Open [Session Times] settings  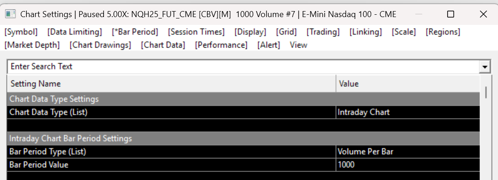click(196, 32)
